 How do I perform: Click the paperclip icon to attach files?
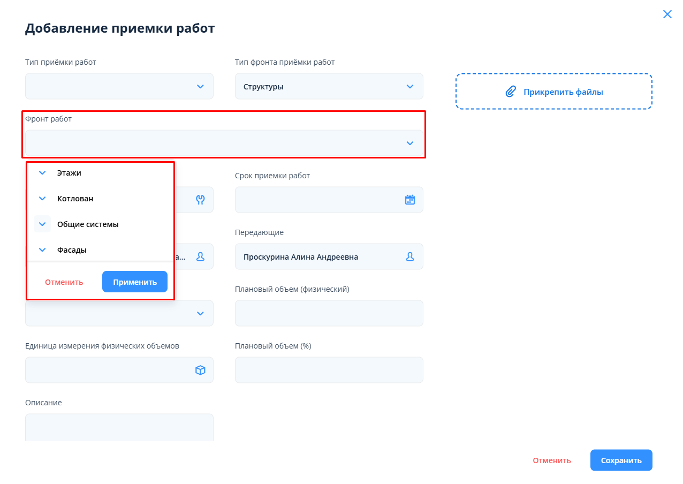[511, 92]
